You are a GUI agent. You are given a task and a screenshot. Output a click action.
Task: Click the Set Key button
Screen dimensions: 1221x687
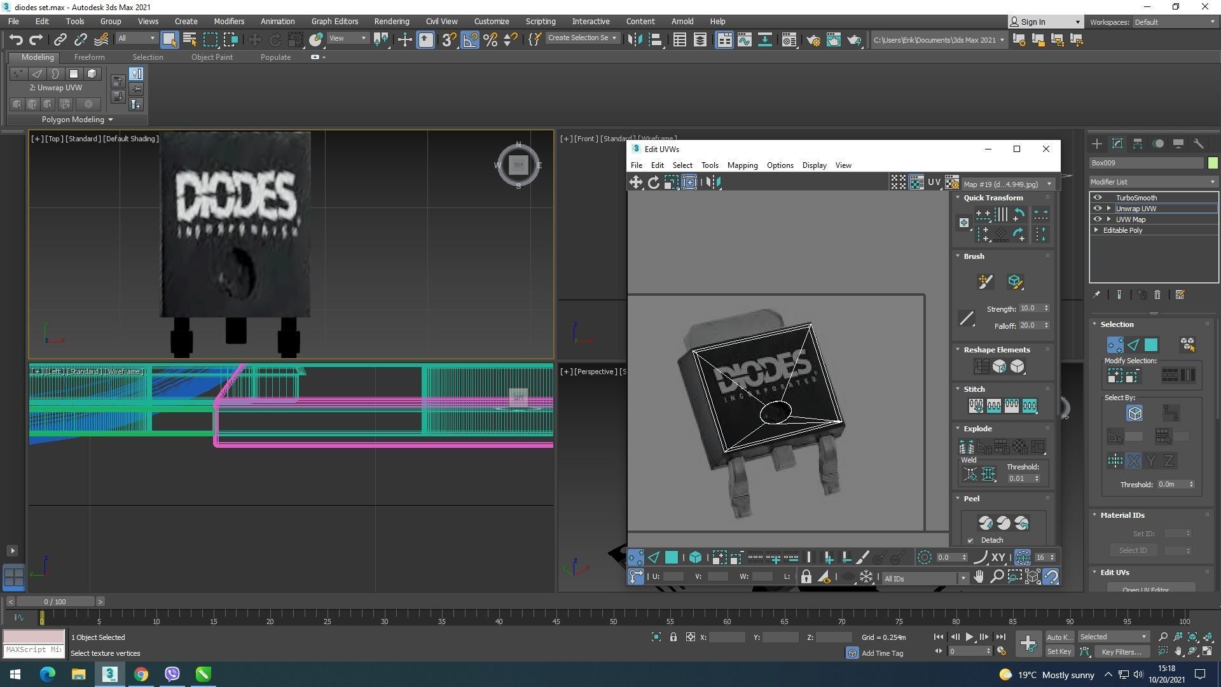(1059, 651)
